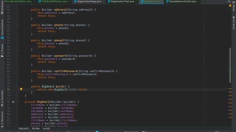The width and height of the screenshot is (236, 132).
Task: Place cursor on 'this.password = password;'
Action: click(56, 59)
